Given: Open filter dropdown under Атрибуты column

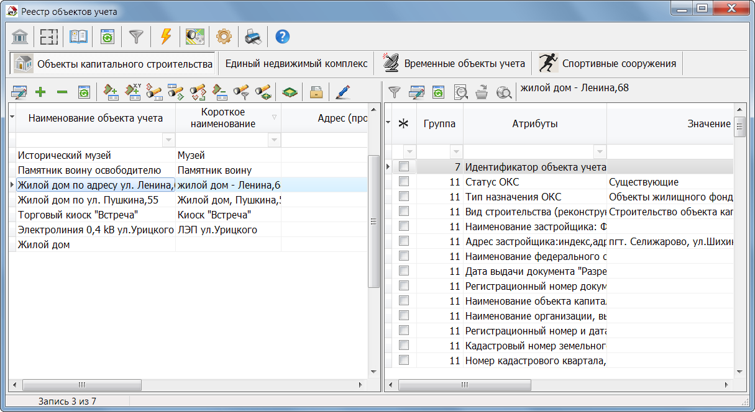Looking at the screenshot, I should tap(599, 151).
